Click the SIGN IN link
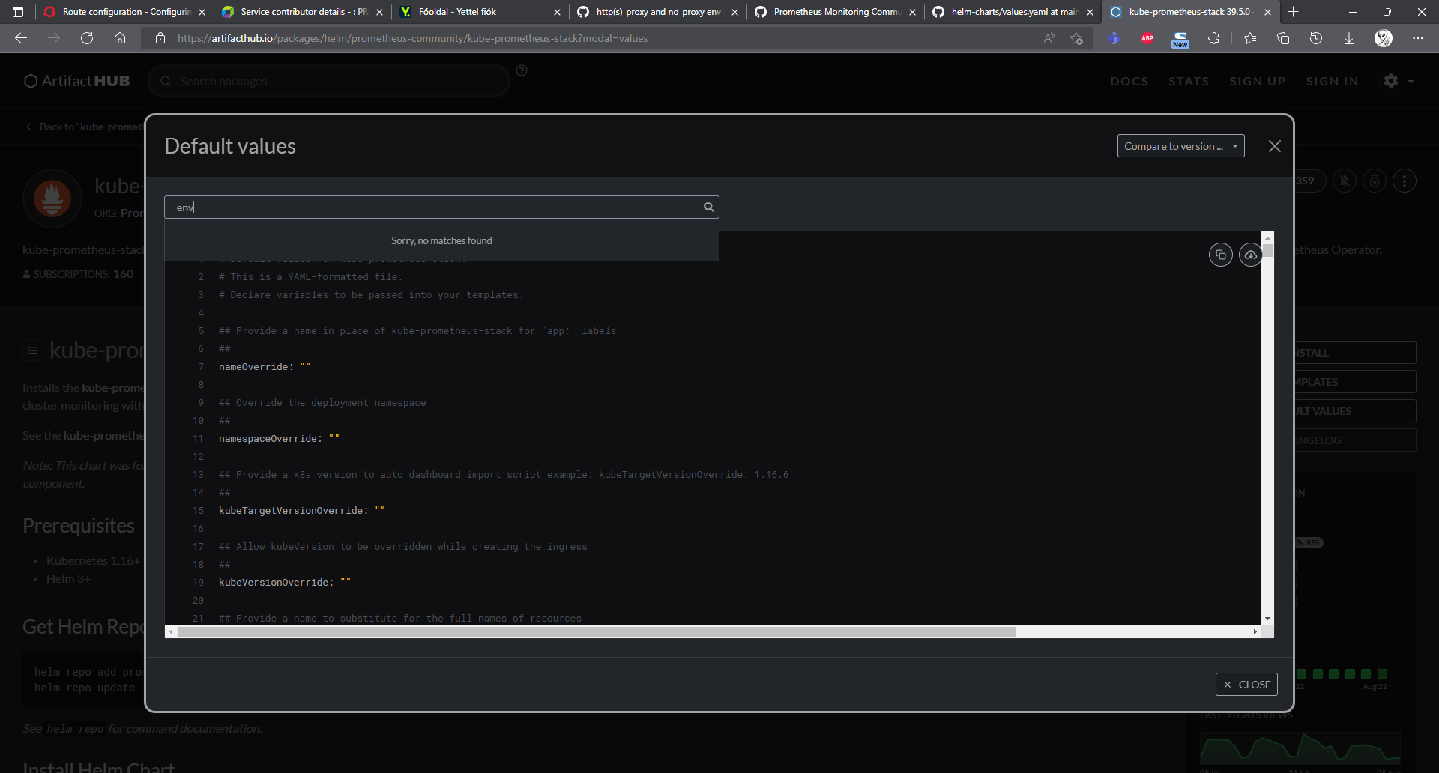 (1333, 81)
